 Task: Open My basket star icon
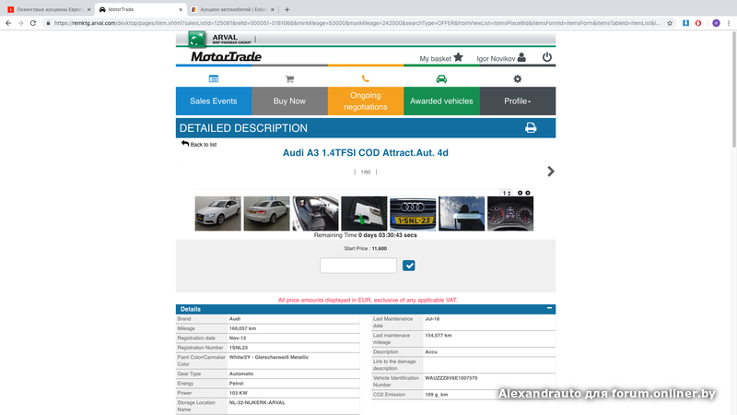click(x=458, y=57)
